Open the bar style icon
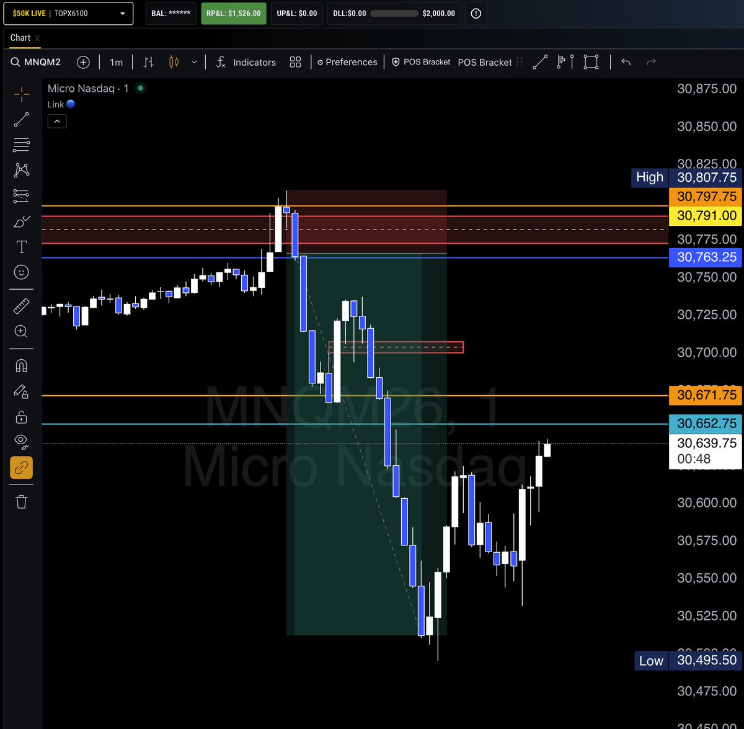The width and height of the screenshot is (744, 729). (148, 62)
